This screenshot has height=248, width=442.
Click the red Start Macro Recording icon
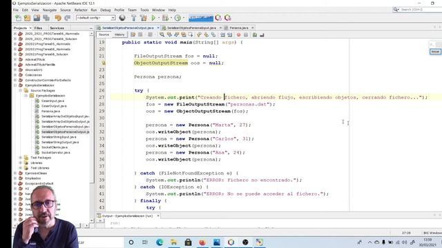239,35
